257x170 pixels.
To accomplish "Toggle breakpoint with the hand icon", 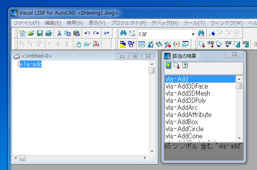I will (78, 44).
